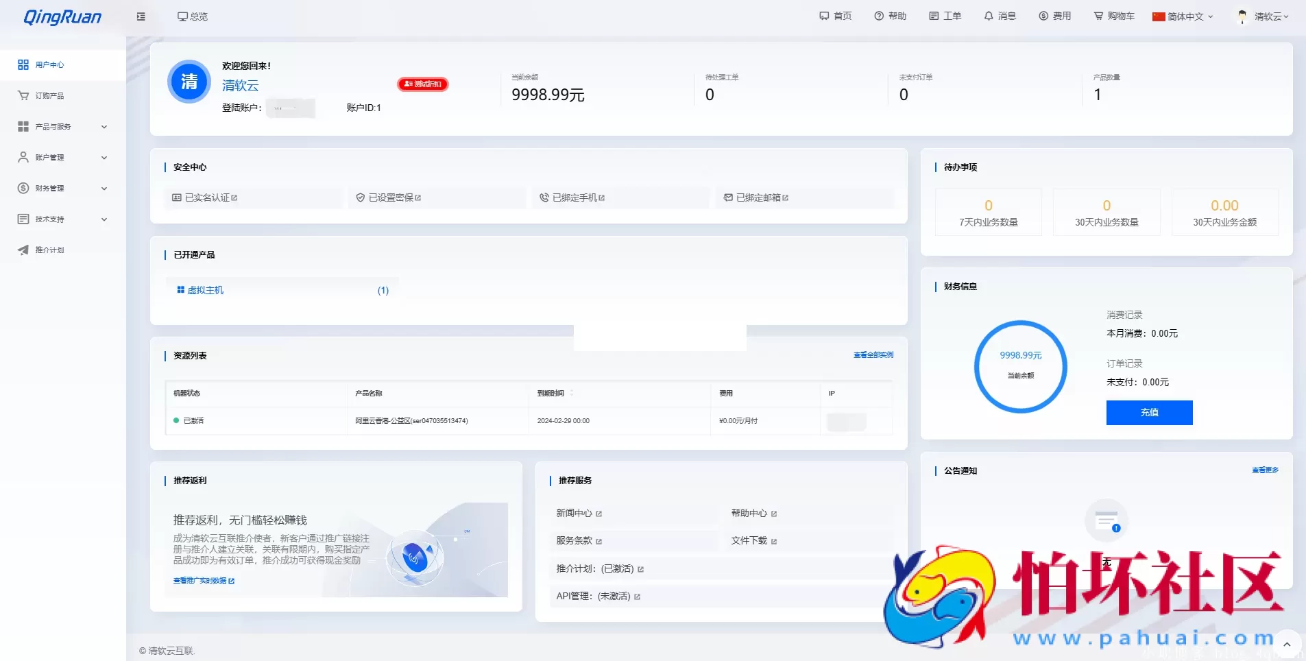Screen dimensions: 1306x661
Task: Collapse the sidebar using the top-left icon
Action: pyautogui.click(x=141, y=16)
